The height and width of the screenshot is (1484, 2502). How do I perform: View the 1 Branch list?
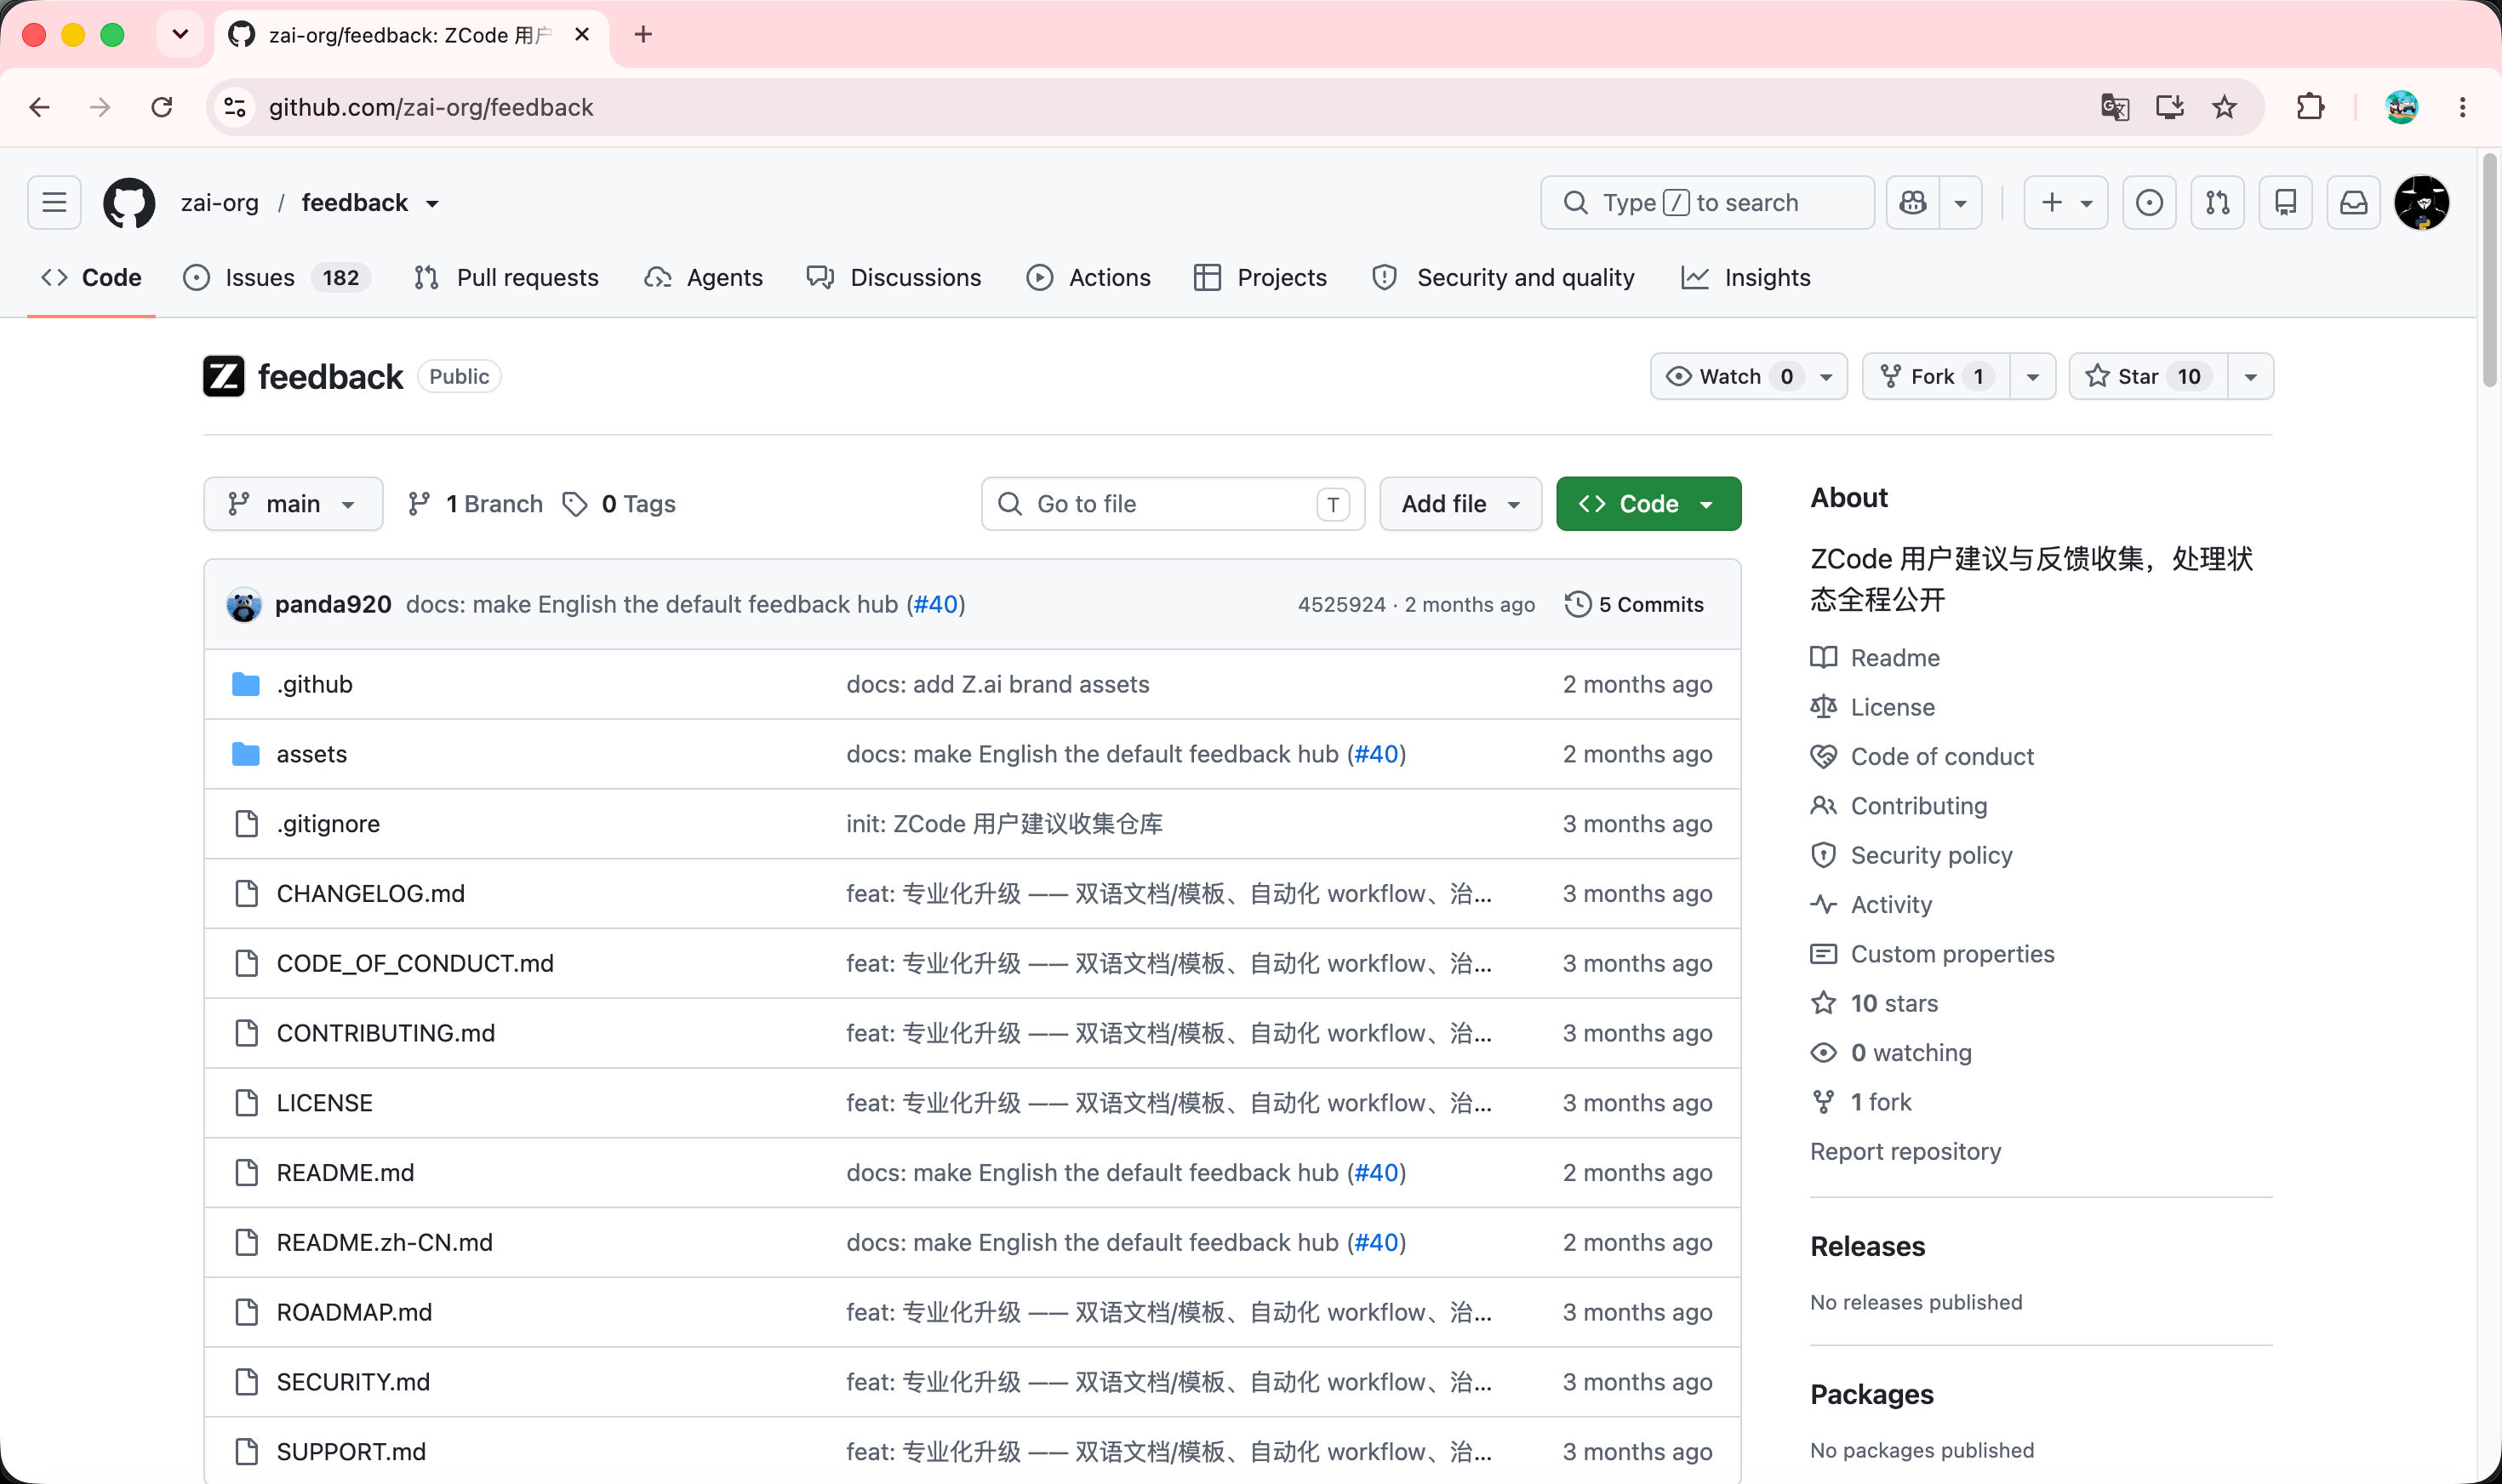pos(475,504)
